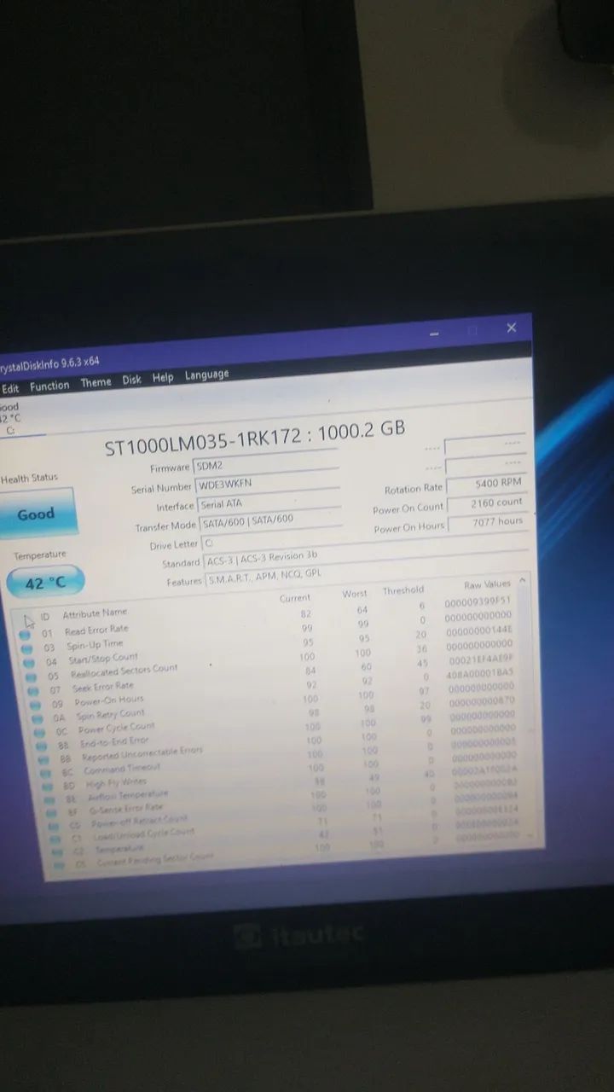
Task: Click the Current column header
Action: (295, 598)
